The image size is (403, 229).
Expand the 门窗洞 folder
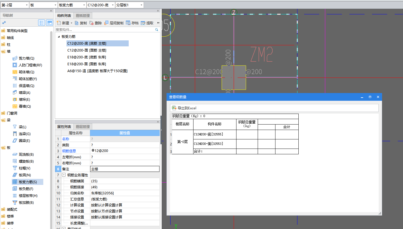[3, 113]
